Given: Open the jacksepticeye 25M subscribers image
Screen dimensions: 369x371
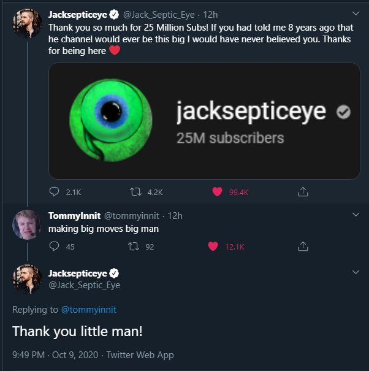Looking at the screenshot, I should 204,121.
